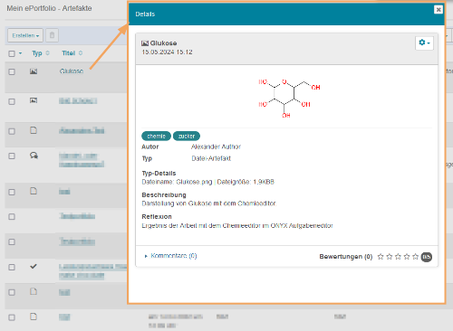The height and width of the screenshot is (331, 453).
Task: Click the Mein ePortfolio - Artefakte heading
Action: pos(49,8)
